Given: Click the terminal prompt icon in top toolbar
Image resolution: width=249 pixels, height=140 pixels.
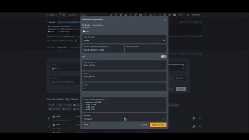Looking at the screenshot, I should [131, 15].
